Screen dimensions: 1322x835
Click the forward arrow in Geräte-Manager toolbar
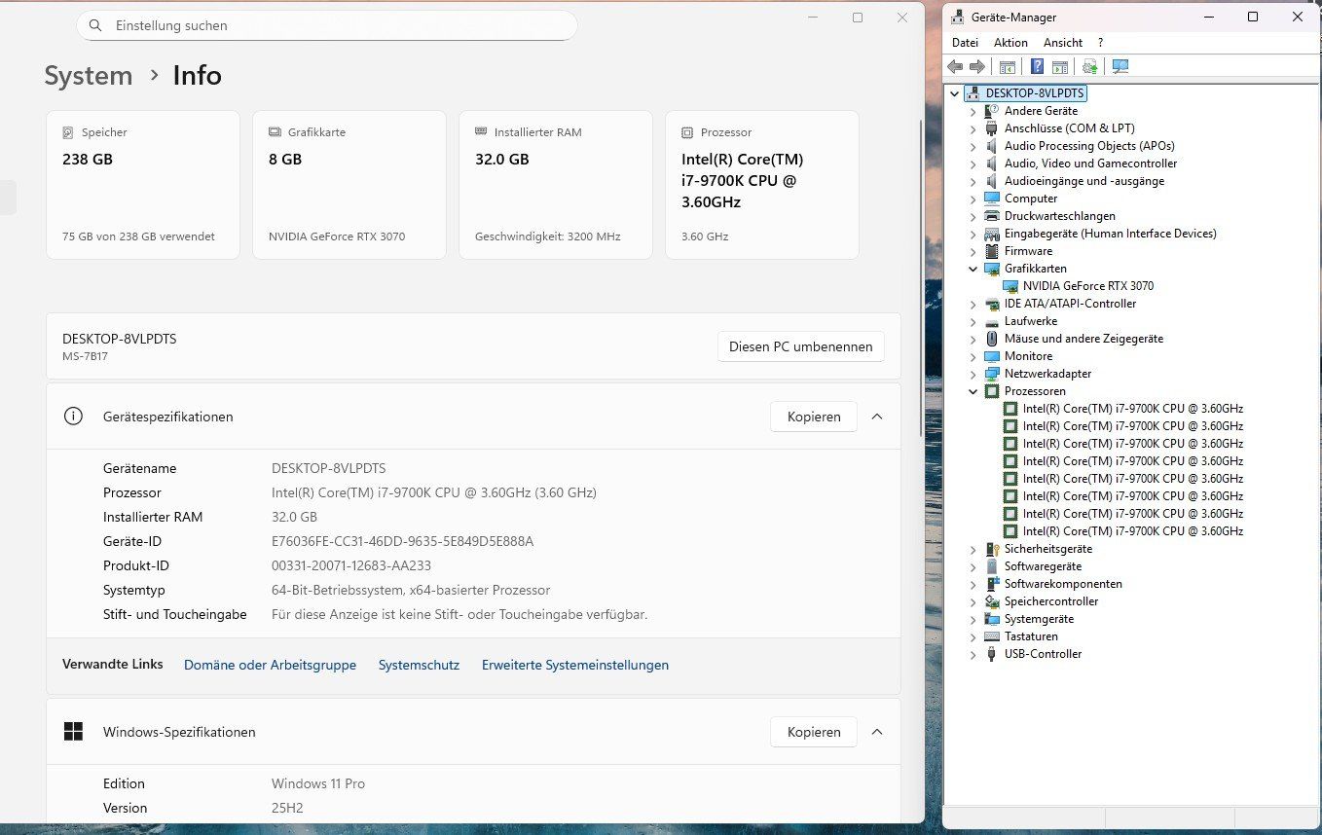coord(977,66)
